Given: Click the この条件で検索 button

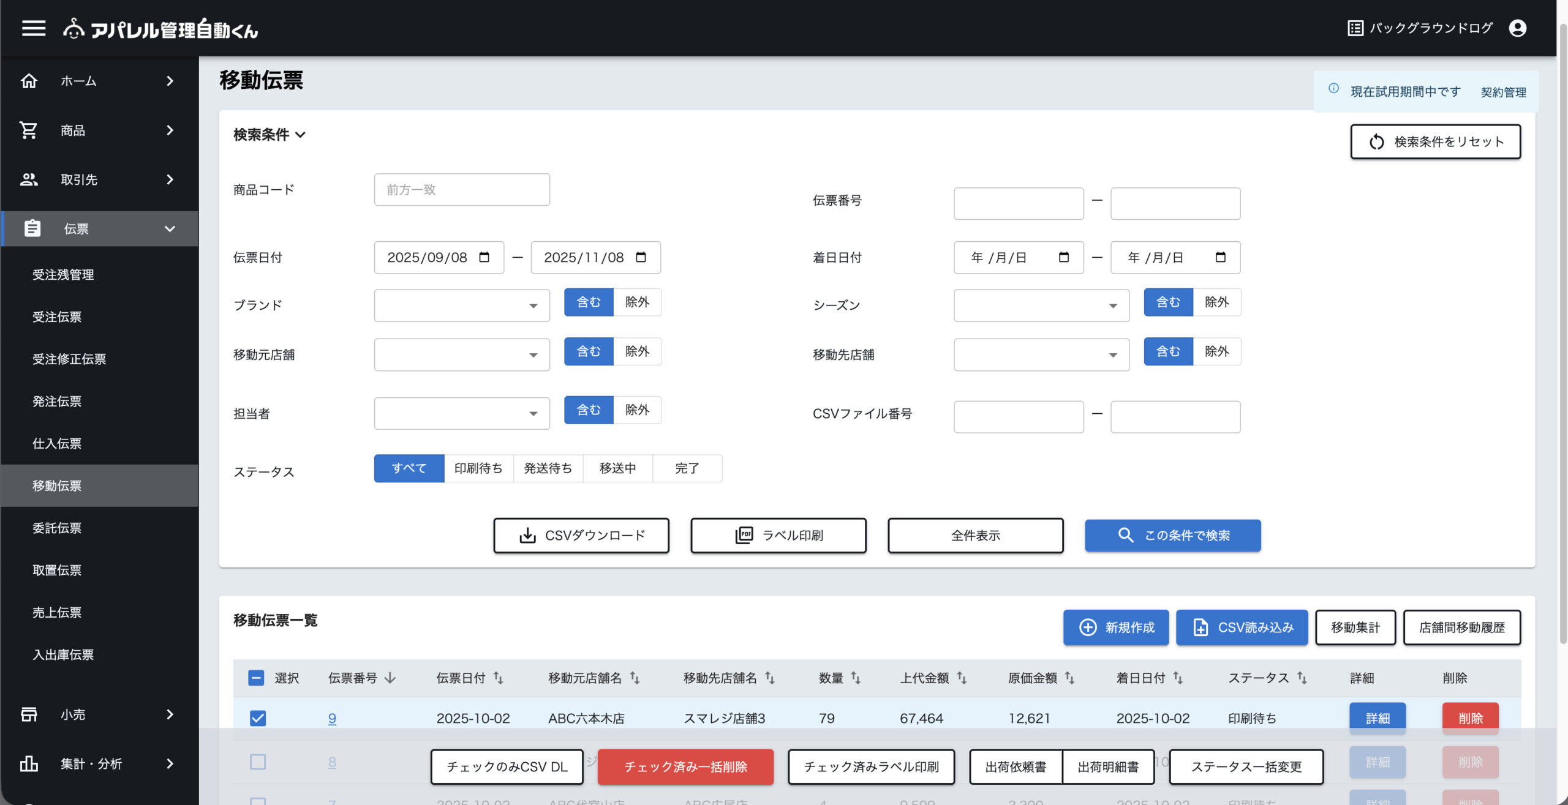Looking at the screenshot, I should coord(1172,536).
